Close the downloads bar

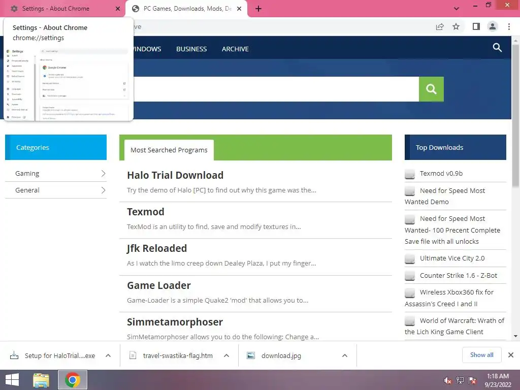(511, 355)
